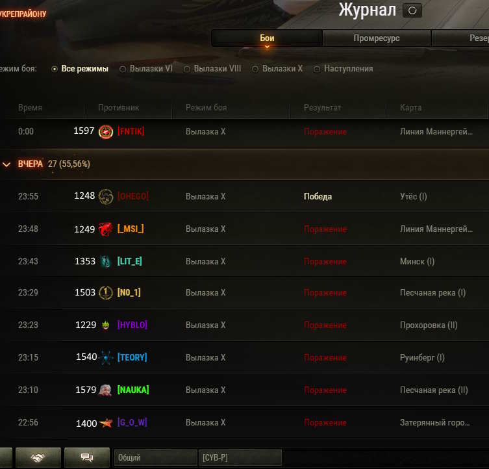Click the G_O_W star emblem
Screen dimensions: 489x469
[x=106, y=423]
